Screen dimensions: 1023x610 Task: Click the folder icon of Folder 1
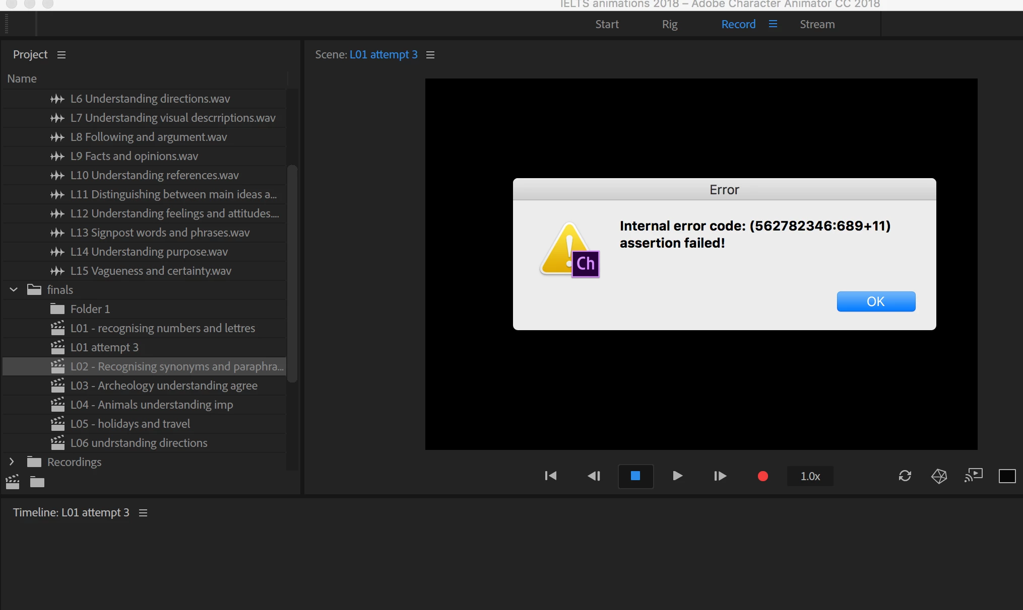(x=57, y=309)
